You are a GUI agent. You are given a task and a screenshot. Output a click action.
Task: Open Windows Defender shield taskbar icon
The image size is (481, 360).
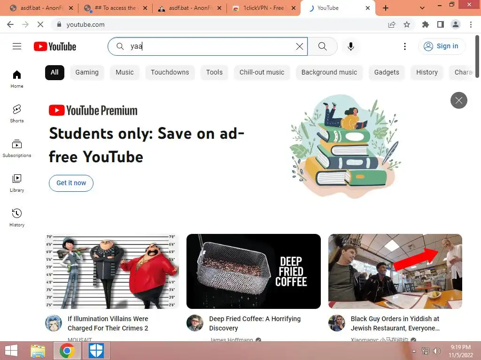pos(96,351)
